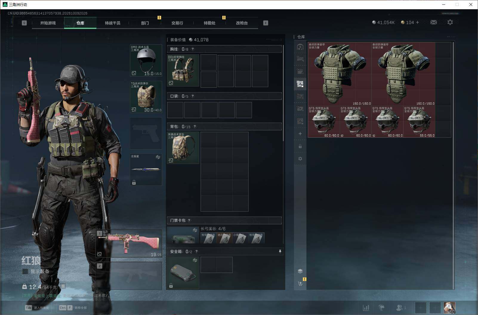Open the 交易行 tab
Viewport: 478px width, 315px height.
click(x=177, y=23)
